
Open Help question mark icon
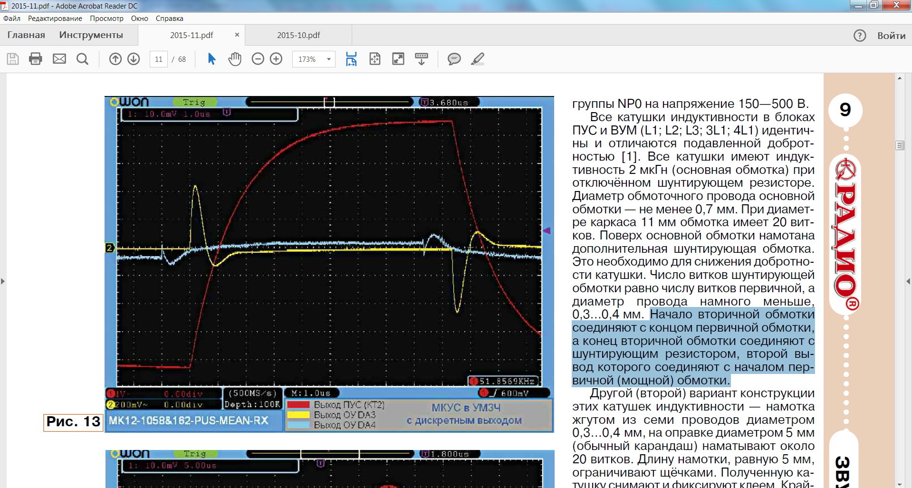860,36
